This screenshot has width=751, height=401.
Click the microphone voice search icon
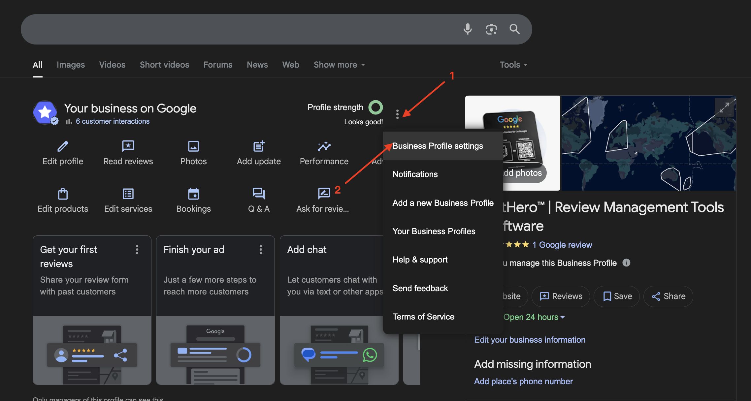[x=468, y=29]
